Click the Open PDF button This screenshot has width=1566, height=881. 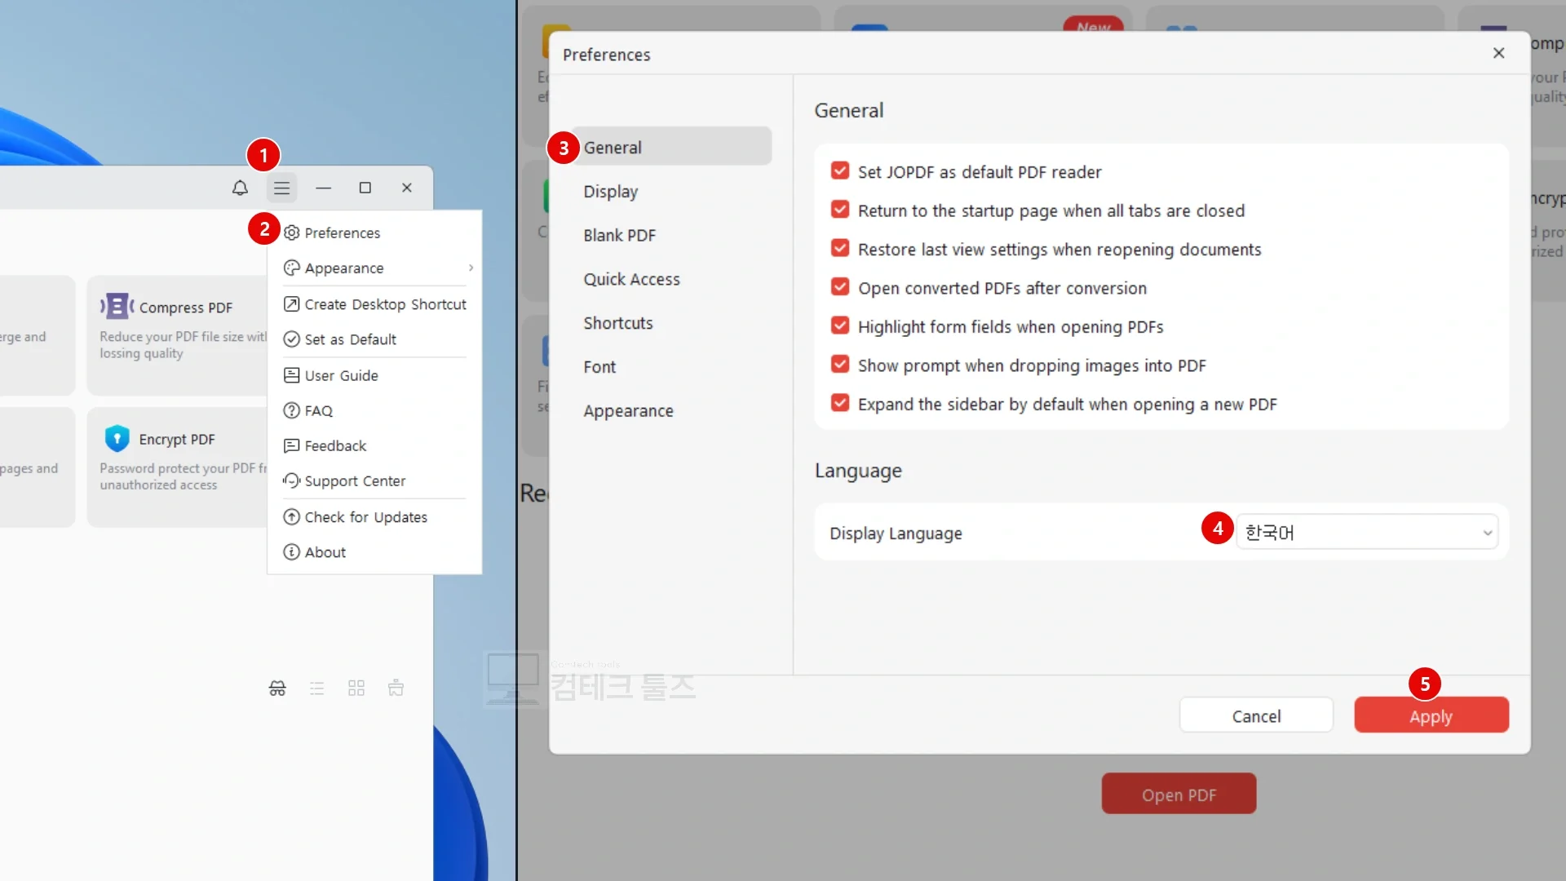1179,795
